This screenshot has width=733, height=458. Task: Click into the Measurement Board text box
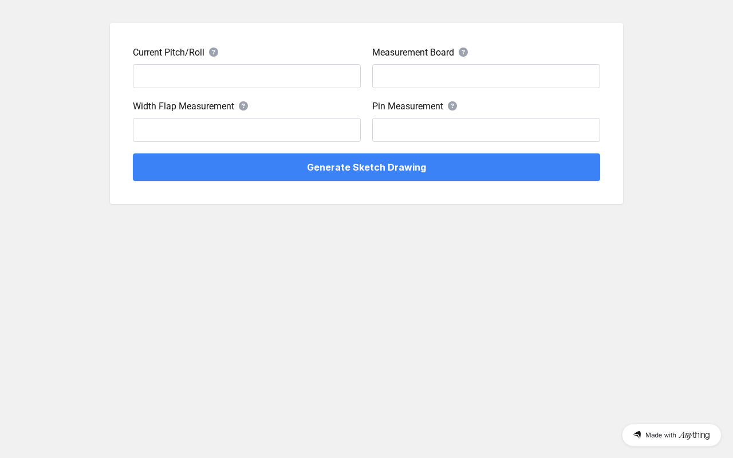coord(486,76)
